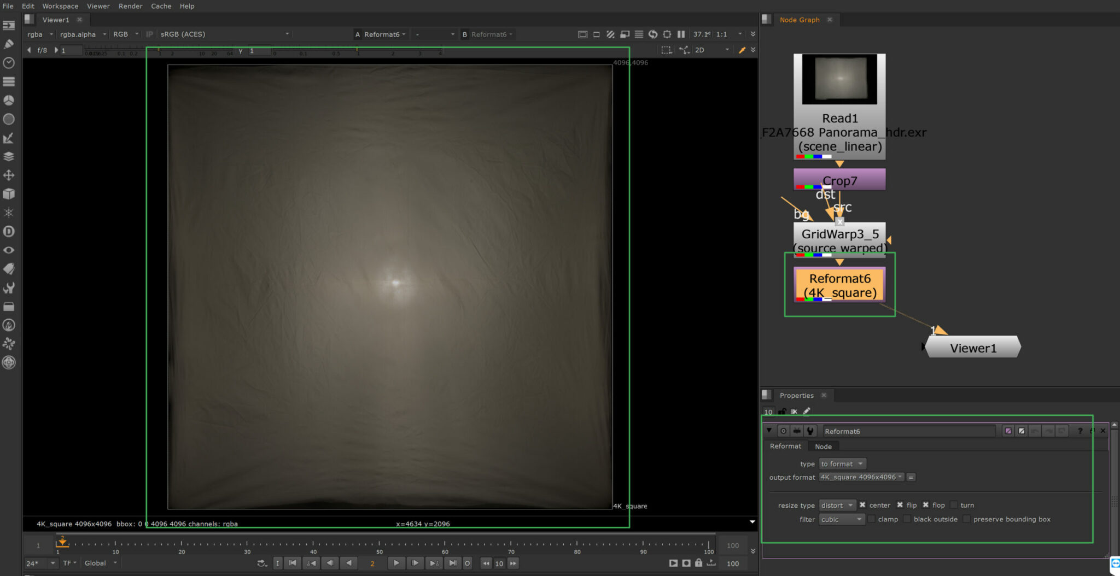Open the filter dropdown set to cubic

click(841, 519)
